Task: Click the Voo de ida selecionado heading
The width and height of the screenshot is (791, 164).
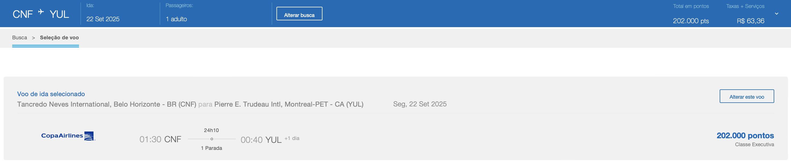Action: (x=51, y=94)
